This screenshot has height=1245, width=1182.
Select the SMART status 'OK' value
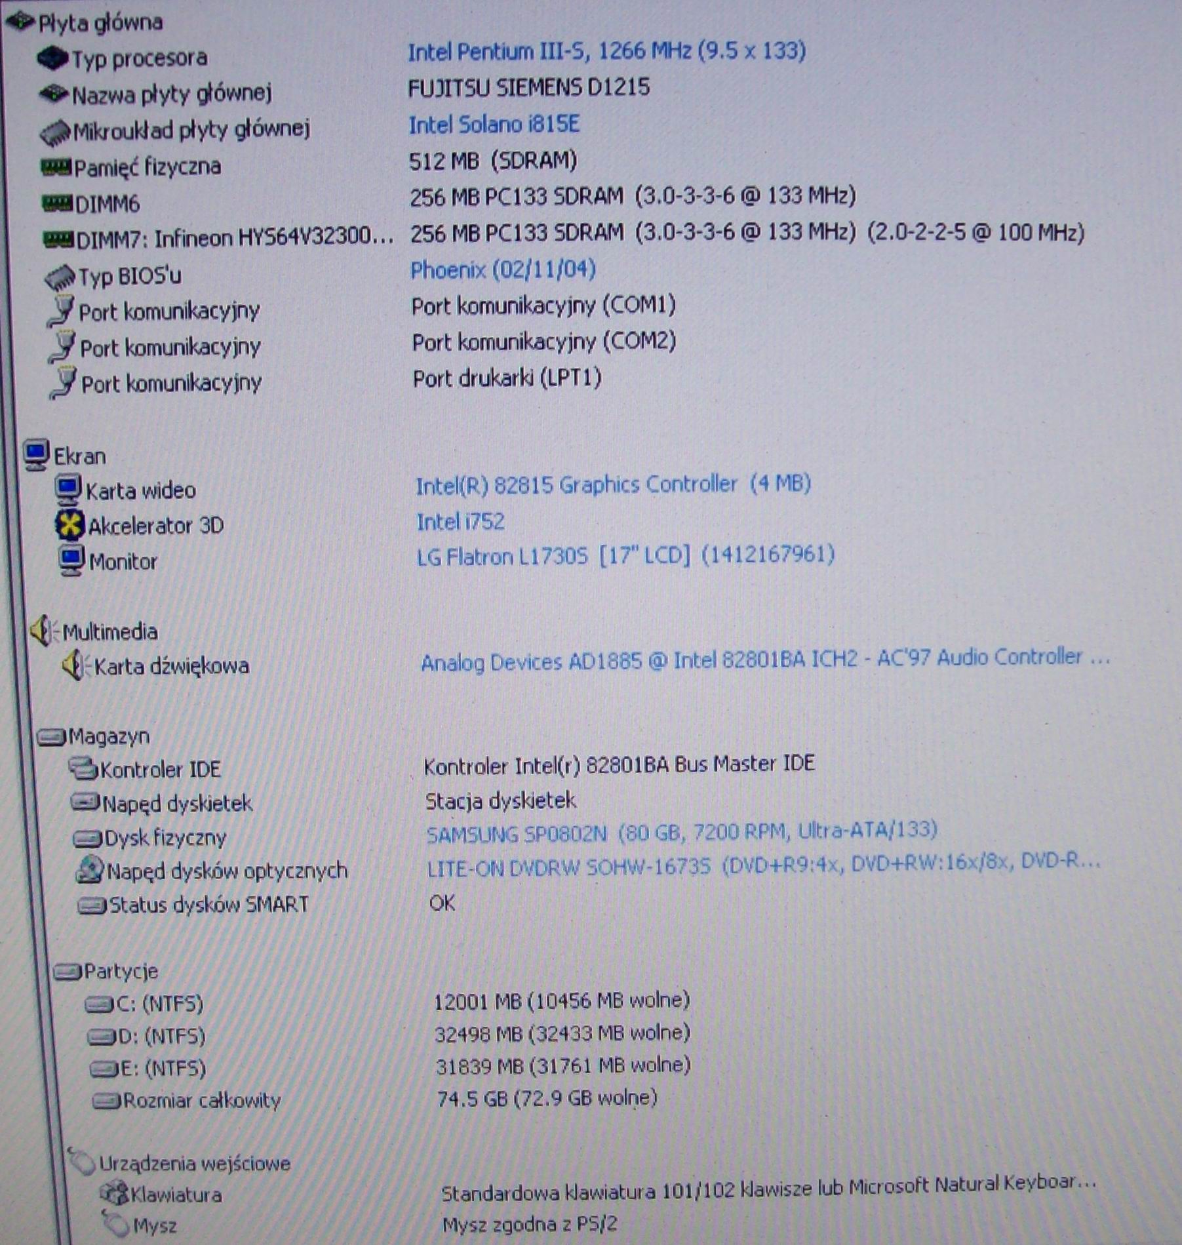click(x=442, y=903)
